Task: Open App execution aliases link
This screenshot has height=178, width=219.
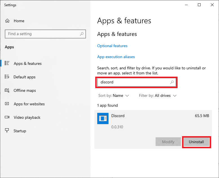Action: pyautogui.click(x=116, y=57)
